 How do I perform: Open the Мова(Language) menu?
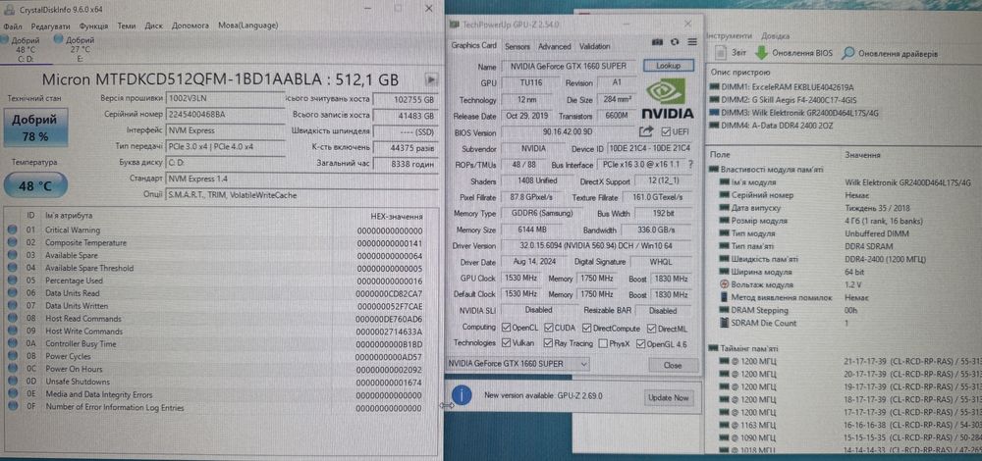click(248, 26)
